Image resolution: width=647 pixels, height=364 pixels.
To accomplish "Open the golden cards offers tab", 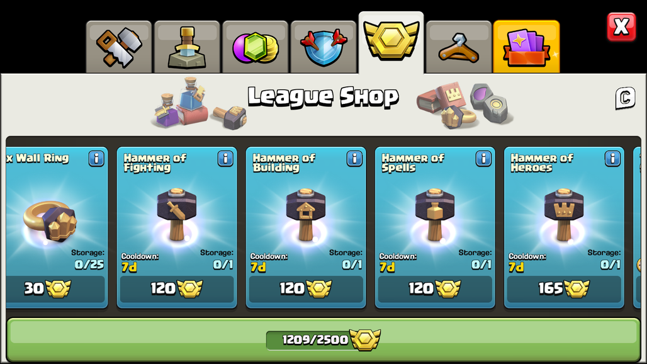I will [527, 47].
